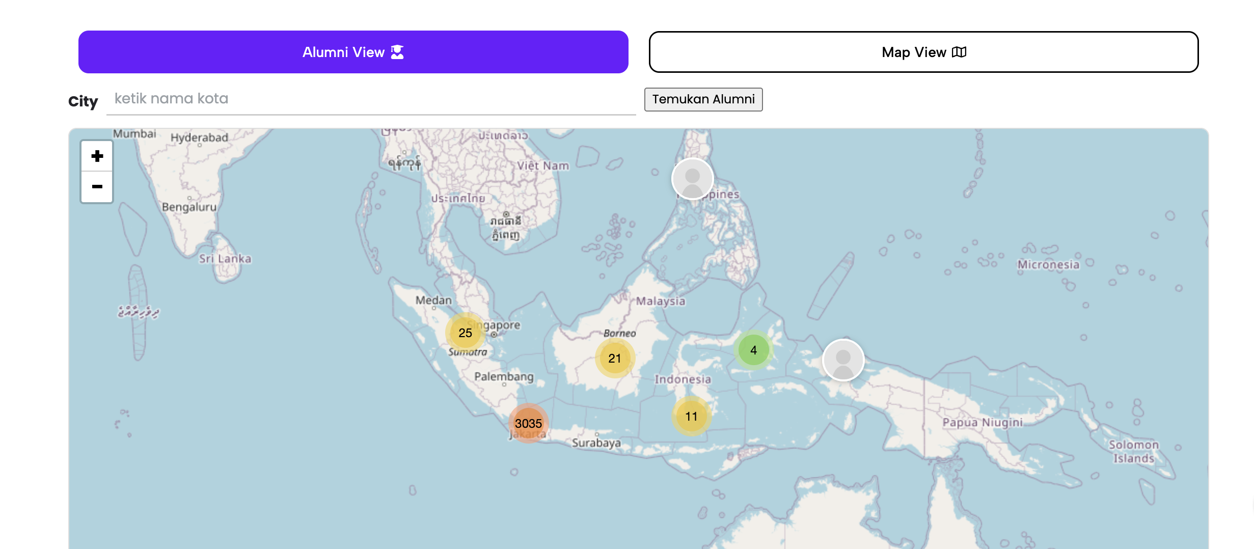
Task: Expand the green 4 alumni cluster
Action: (x=753, y=350)
